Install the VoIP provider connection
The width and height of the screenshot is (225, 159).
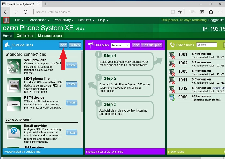point(72,65)
